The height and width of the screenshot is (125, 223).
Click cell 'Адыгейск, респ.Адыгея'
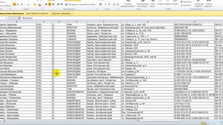(104, 60)
